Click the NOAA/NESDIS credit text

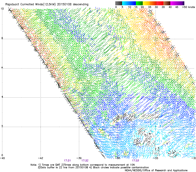[x=156, y=170]
